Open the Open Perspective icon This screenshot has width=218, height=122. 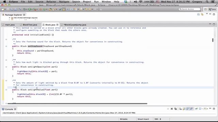click(205, 9)
